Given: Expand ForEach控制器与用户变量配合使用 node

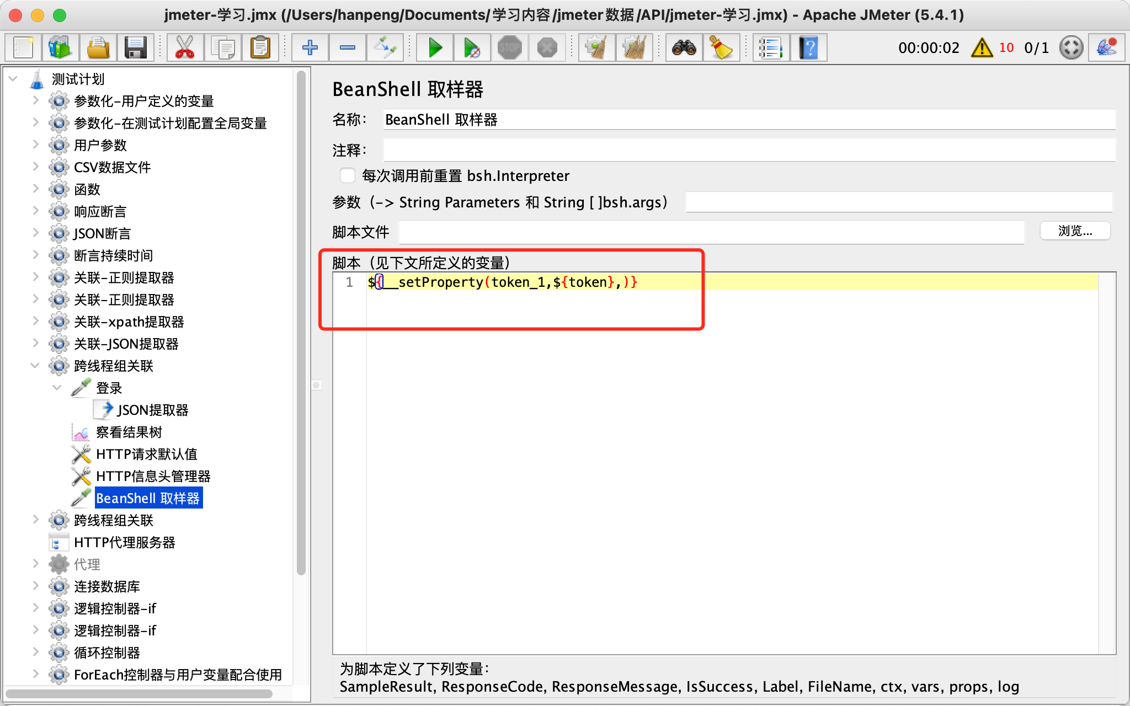Looking at the screenshot, I should pos(35,674).
